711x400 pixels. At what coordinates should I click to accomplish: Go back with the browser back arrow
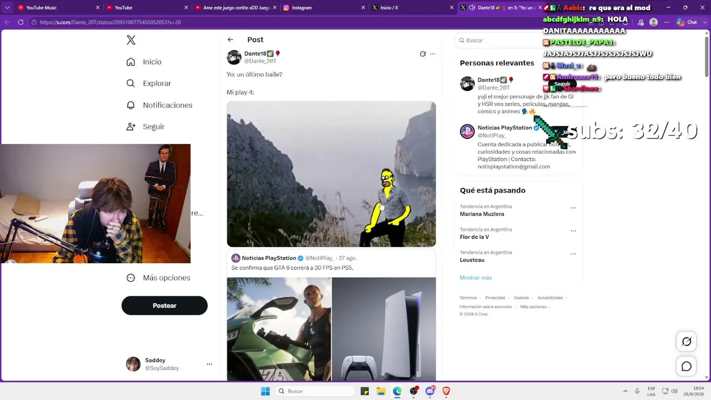(x=7, y=22)
